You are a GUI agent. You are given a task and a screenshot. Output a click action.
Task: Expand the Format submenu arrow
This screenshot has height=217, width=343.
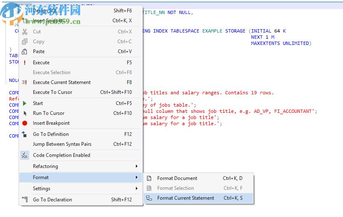tap(137, 177)
